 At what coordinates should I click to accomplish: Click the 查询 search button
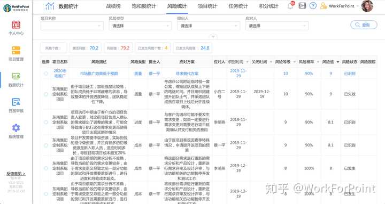(364, 25)
